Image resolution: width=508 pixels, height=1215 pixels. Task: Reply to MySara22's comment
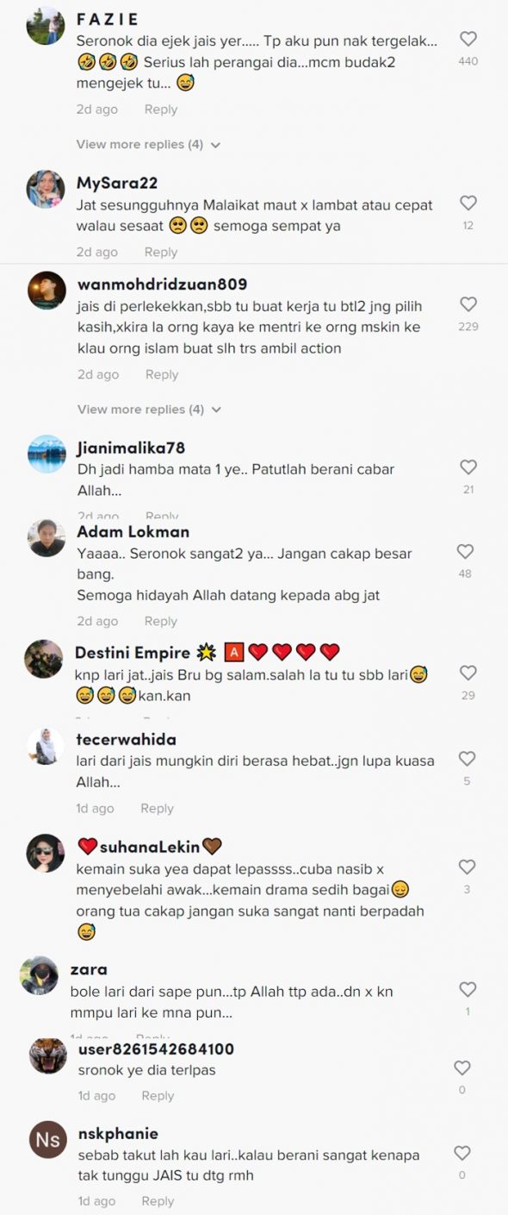coord(161,252)
